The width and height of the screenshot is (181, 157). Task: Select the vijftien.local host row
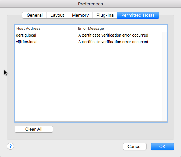tap(88, 42)
